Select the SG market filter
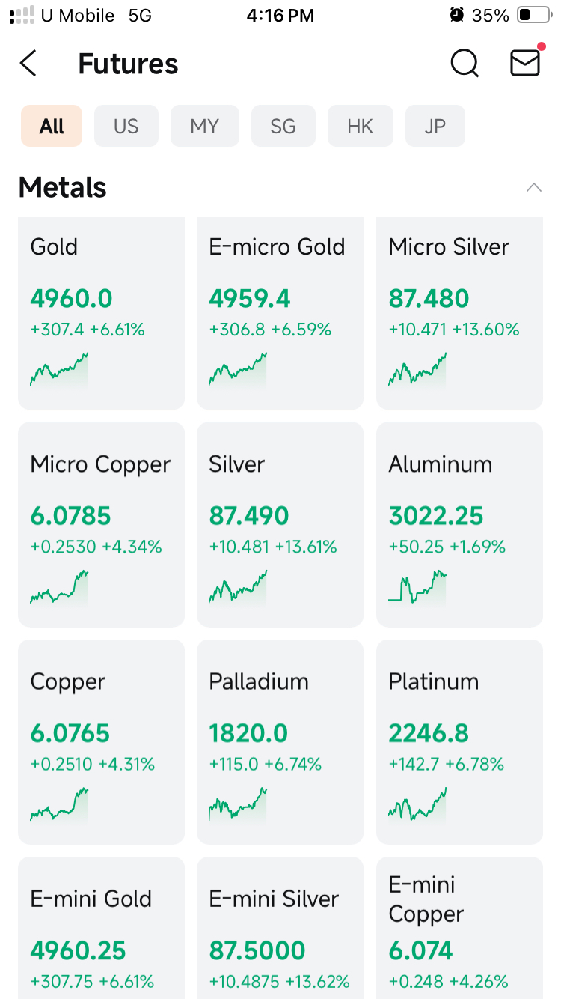561x999 pixels. click(x=283, y=126)
